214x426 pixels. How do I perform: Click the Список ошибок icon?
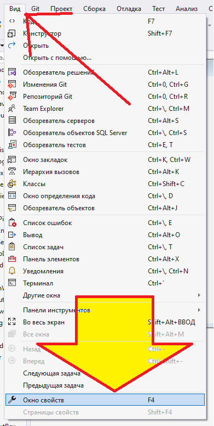pyautogui.click(x=12, y=223)
